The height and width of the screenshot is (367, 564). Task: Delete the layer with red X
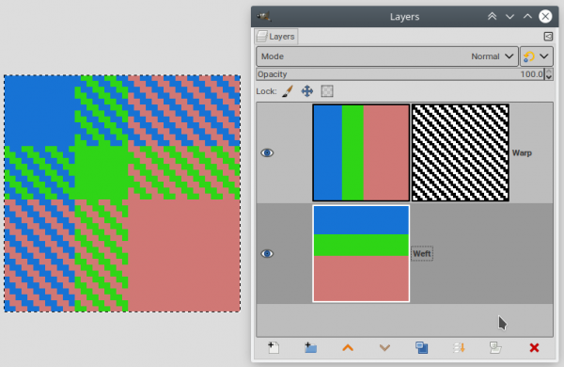tap(534, 347)
